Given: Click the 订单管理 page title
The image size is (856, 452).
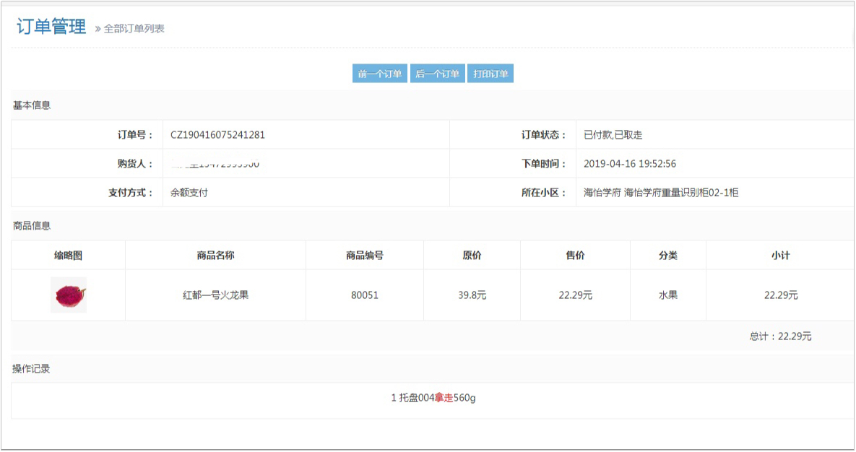Looking at the screenshot, I should click(x=51, y=27).
